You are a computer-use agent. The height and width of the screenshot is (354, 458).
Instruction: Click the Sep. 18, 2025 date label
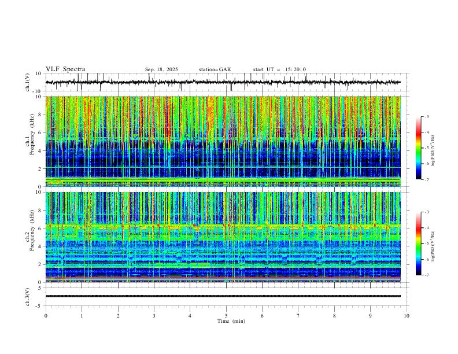pos(161,69)
